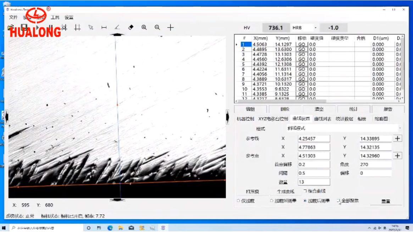Open File Explorer from taskbar

[121, 228]
